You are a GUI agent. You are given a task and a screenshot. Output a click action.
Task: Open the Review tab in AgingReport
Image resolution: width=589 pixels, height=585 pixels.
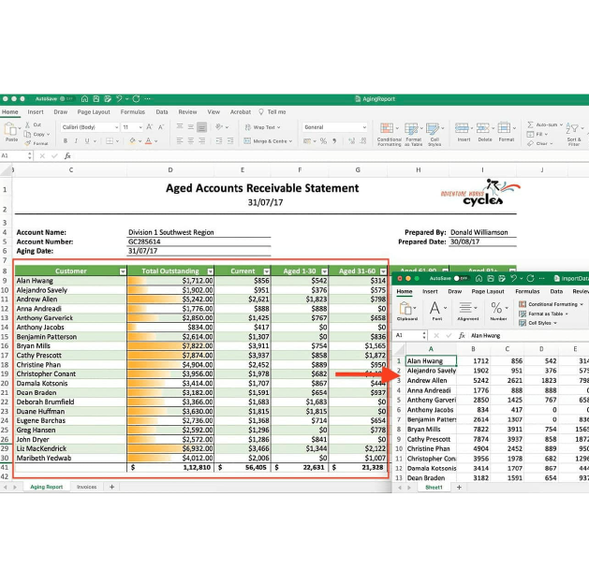[x=187, y=112]
